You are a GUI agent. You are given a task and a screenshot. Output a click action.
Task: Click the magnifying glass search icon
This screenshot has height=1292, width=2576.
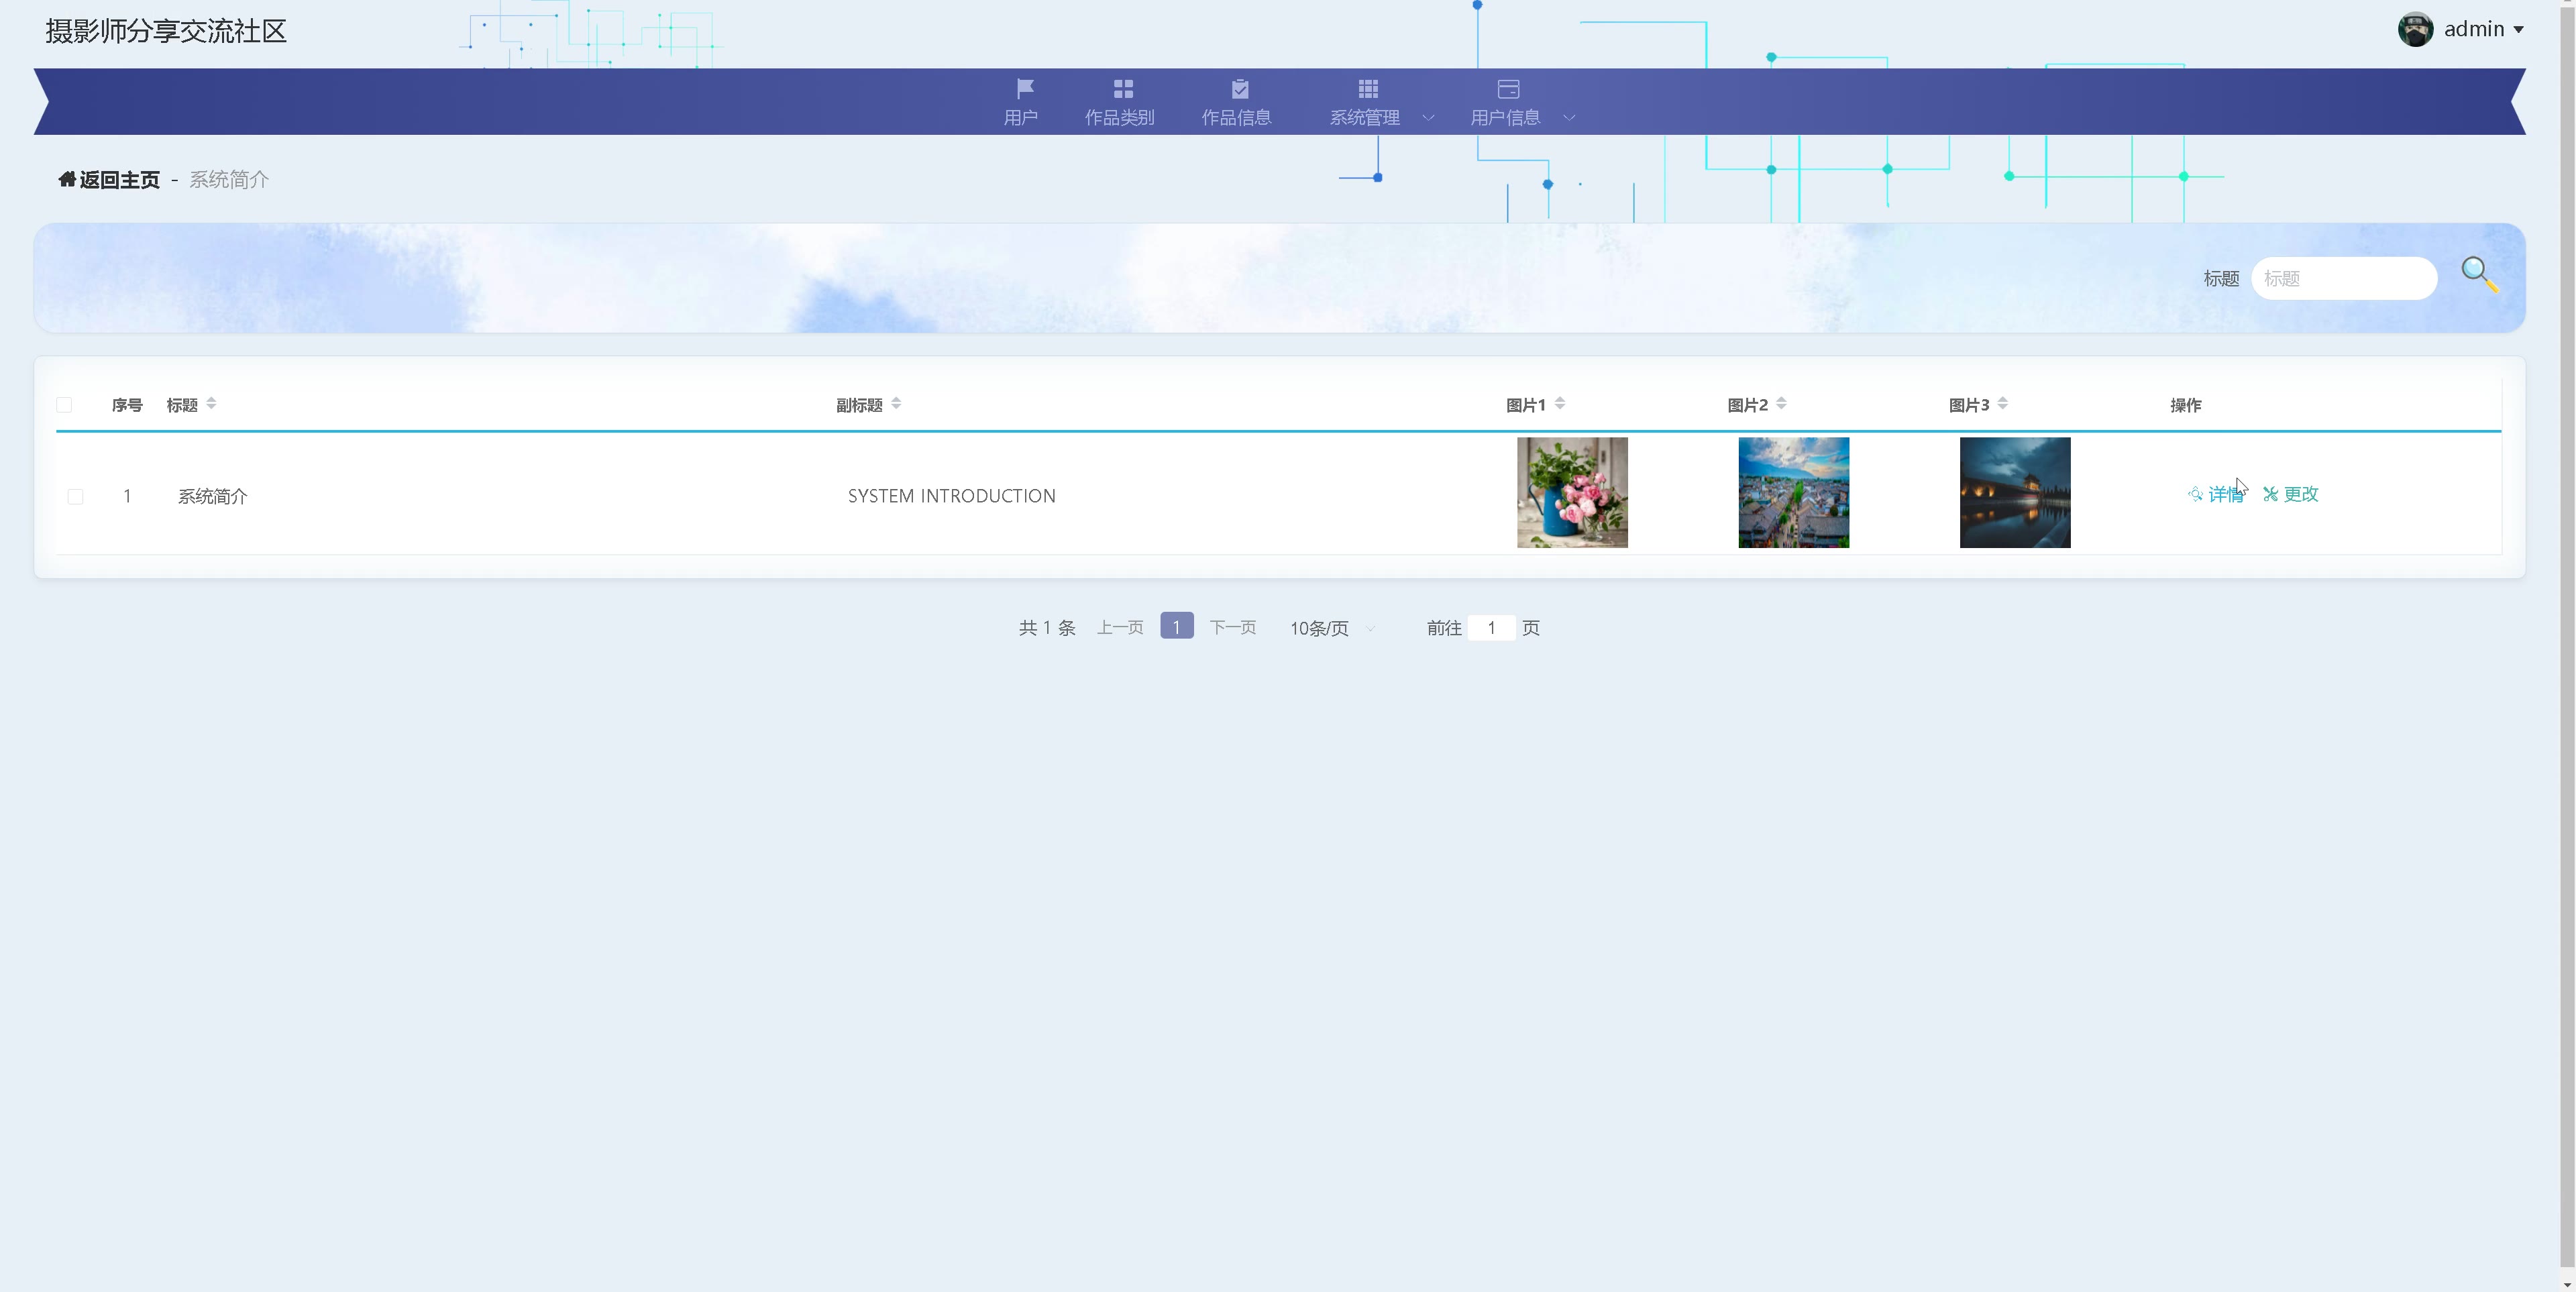point(2479,273)
